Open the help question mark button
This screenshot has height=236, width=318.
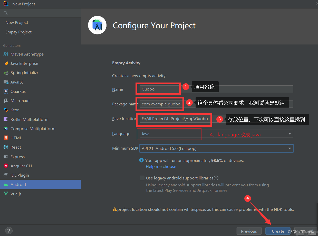tap(9, 231)
